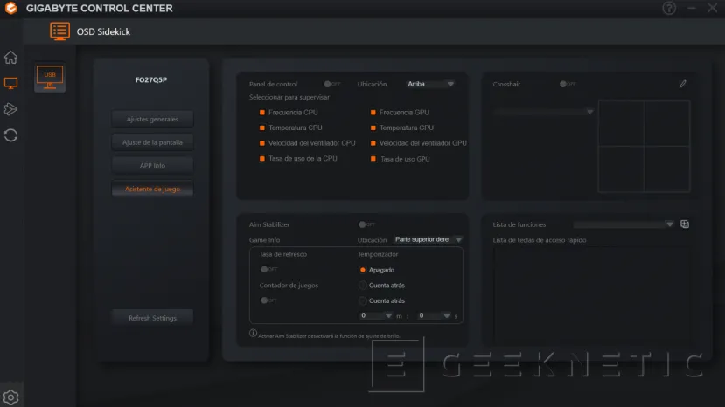Screen dimensions: 725x407
Task: Toggle the Panel de control switch
Action: point(331,85)
